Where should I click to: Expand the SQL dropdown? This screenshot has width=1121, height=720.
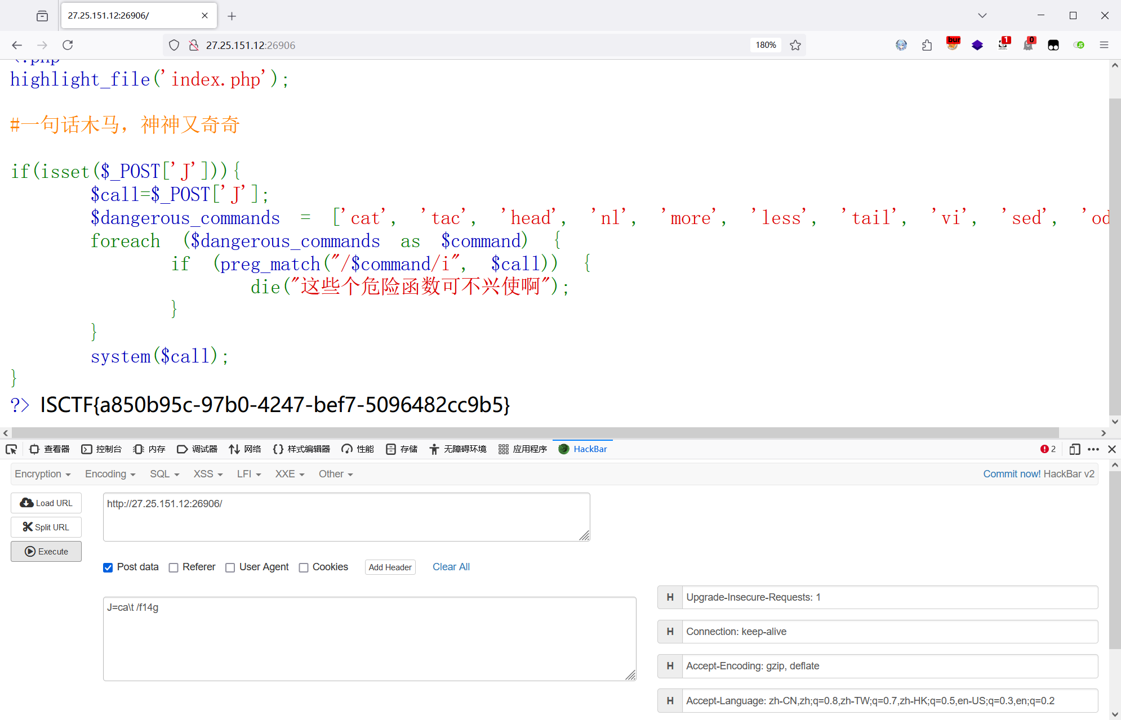164,474
